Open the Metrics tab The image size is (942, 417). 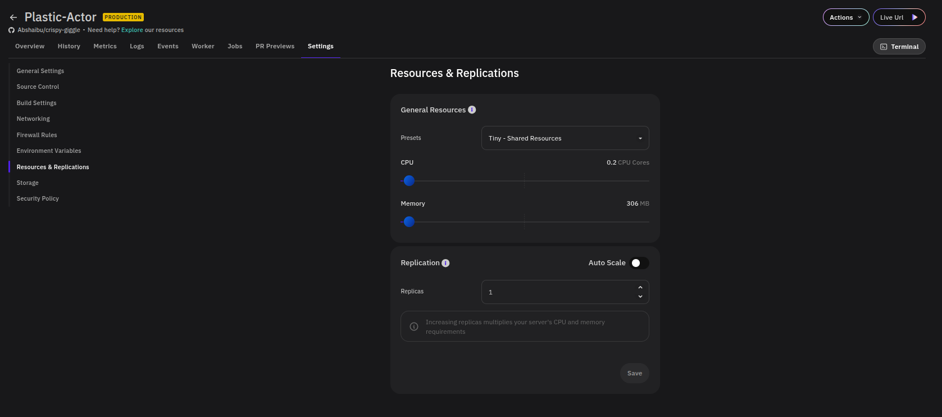(105, 46)
